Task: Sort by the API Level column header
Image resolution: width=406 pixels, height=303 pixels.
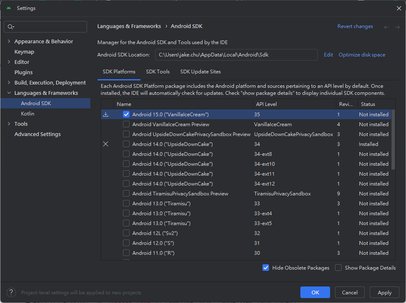Action: 295,104
